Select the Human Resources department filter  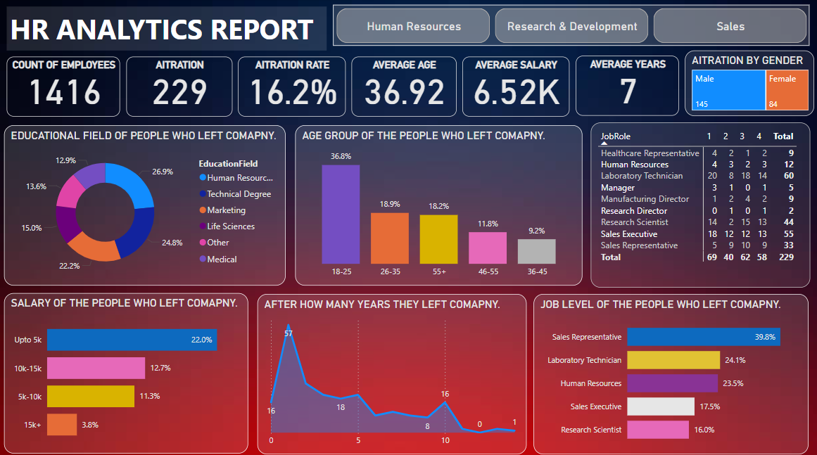click(413, 26)
